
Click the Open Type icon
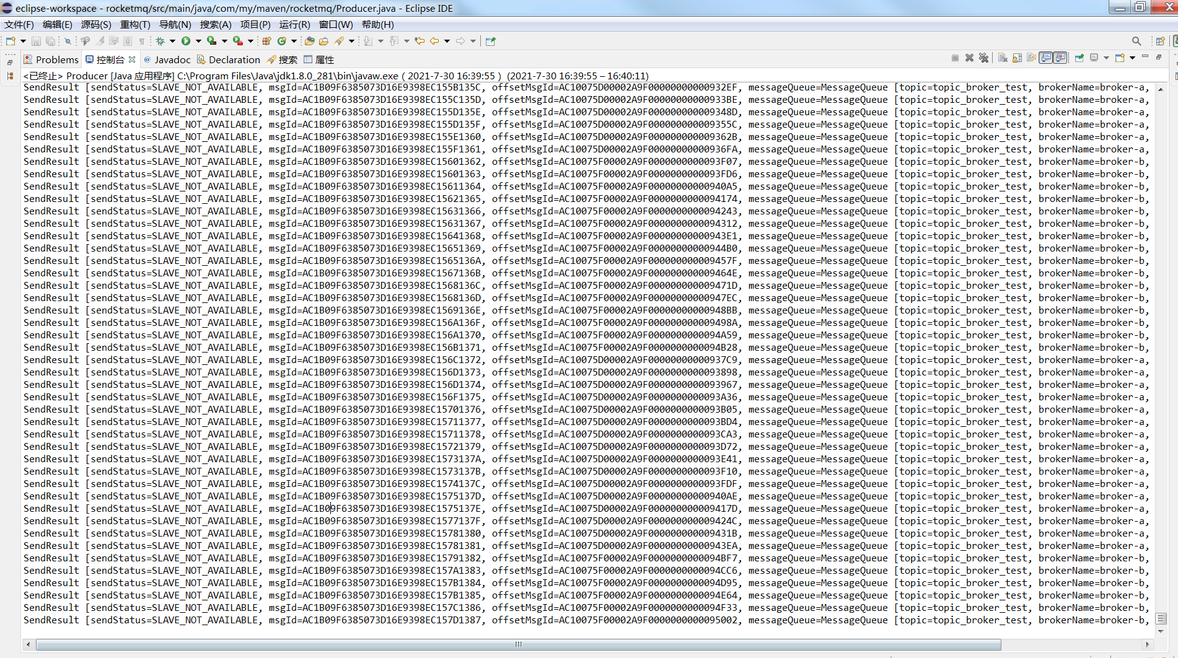(x=309, y=41)
